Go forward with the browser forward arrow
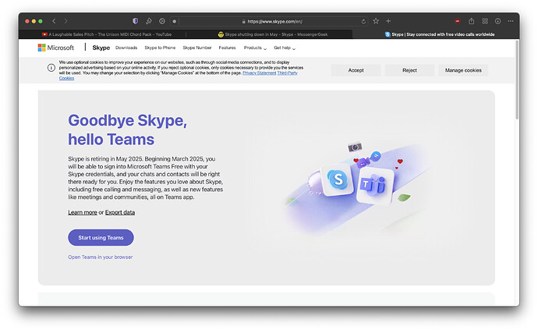Screen dimensions: 538x330 pyautogui.click(x=65, y=21)
